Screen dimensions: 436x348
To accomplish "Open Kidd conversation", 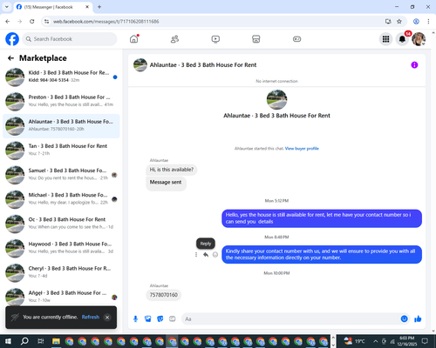I will 61,77.
